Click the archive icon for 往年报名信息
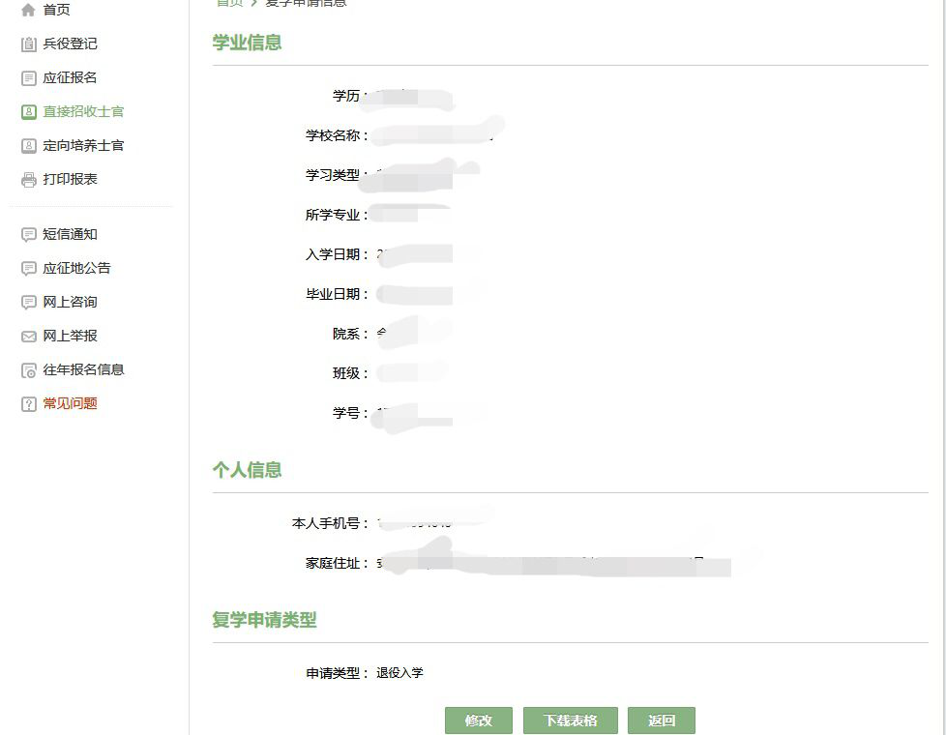 coord(28,369)
